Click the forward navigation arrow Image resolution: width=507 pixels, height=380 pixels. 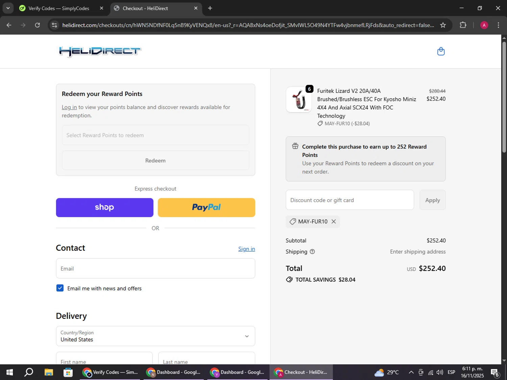[23, 25]
